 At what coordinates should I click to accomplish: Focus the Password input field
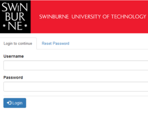76,87
